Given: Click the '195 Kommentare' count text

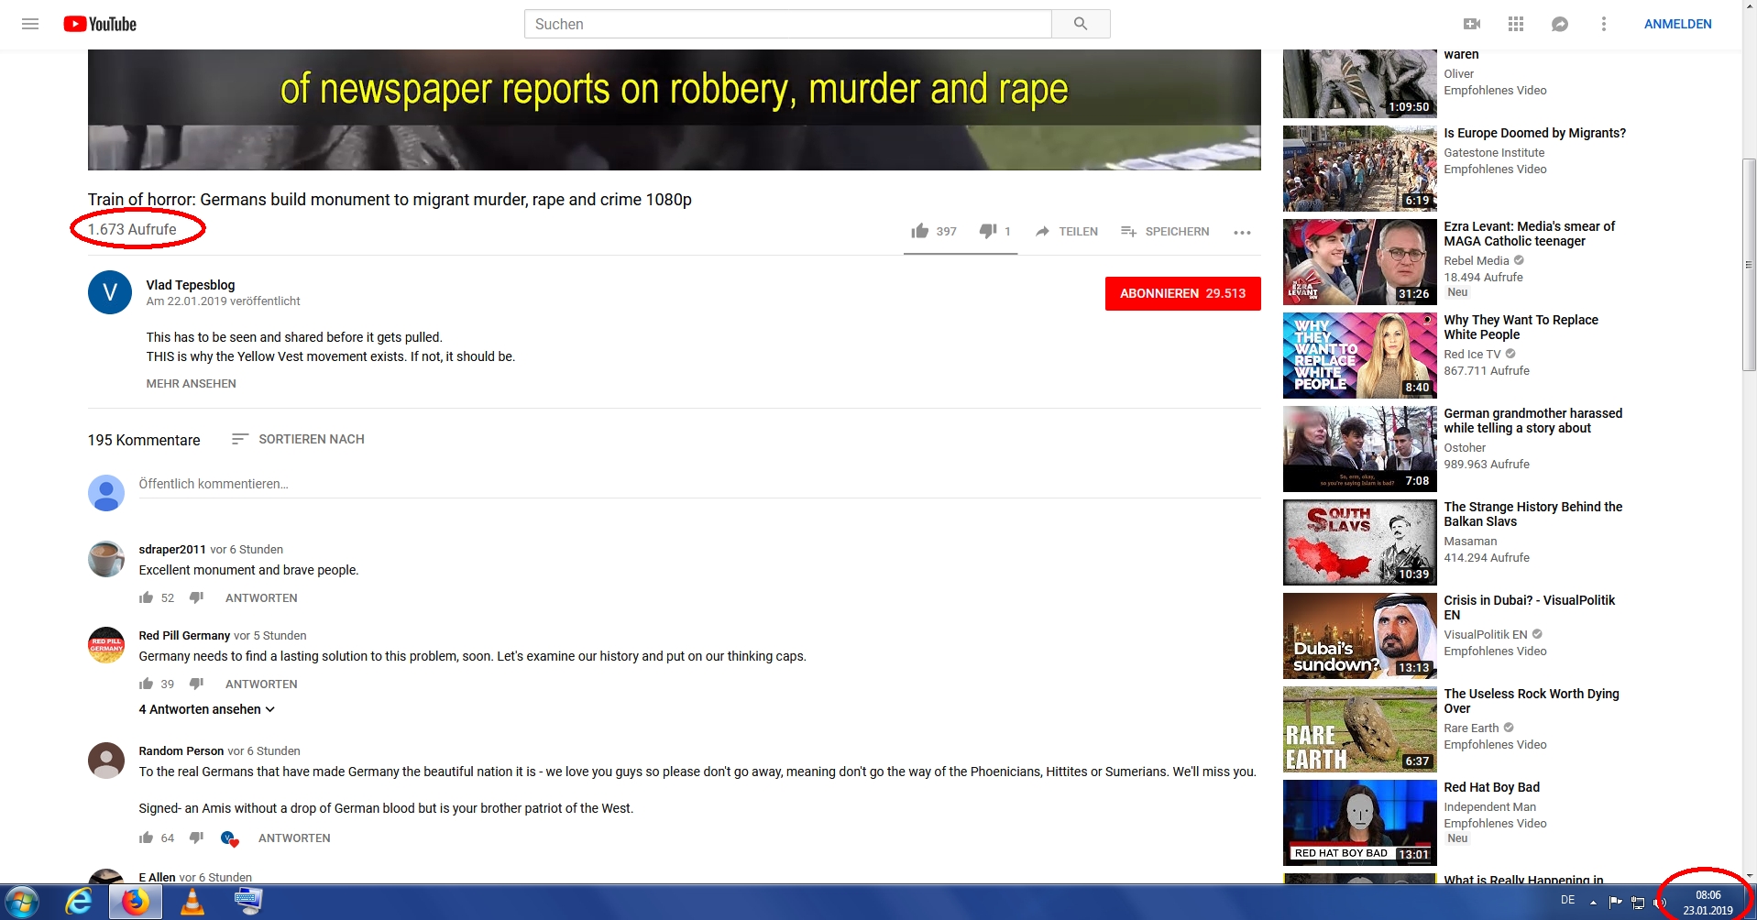Looking at the screenshot, I should [144, 440].
